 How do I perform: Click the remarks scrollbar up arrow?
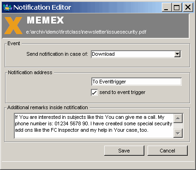coord(178,118)
